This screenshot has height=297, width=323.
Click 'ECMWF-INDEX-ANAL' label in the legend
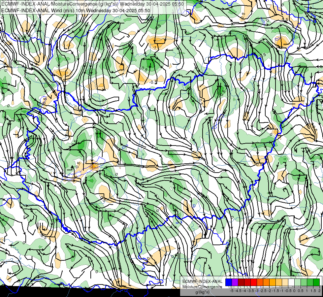[x=203, y=281]
